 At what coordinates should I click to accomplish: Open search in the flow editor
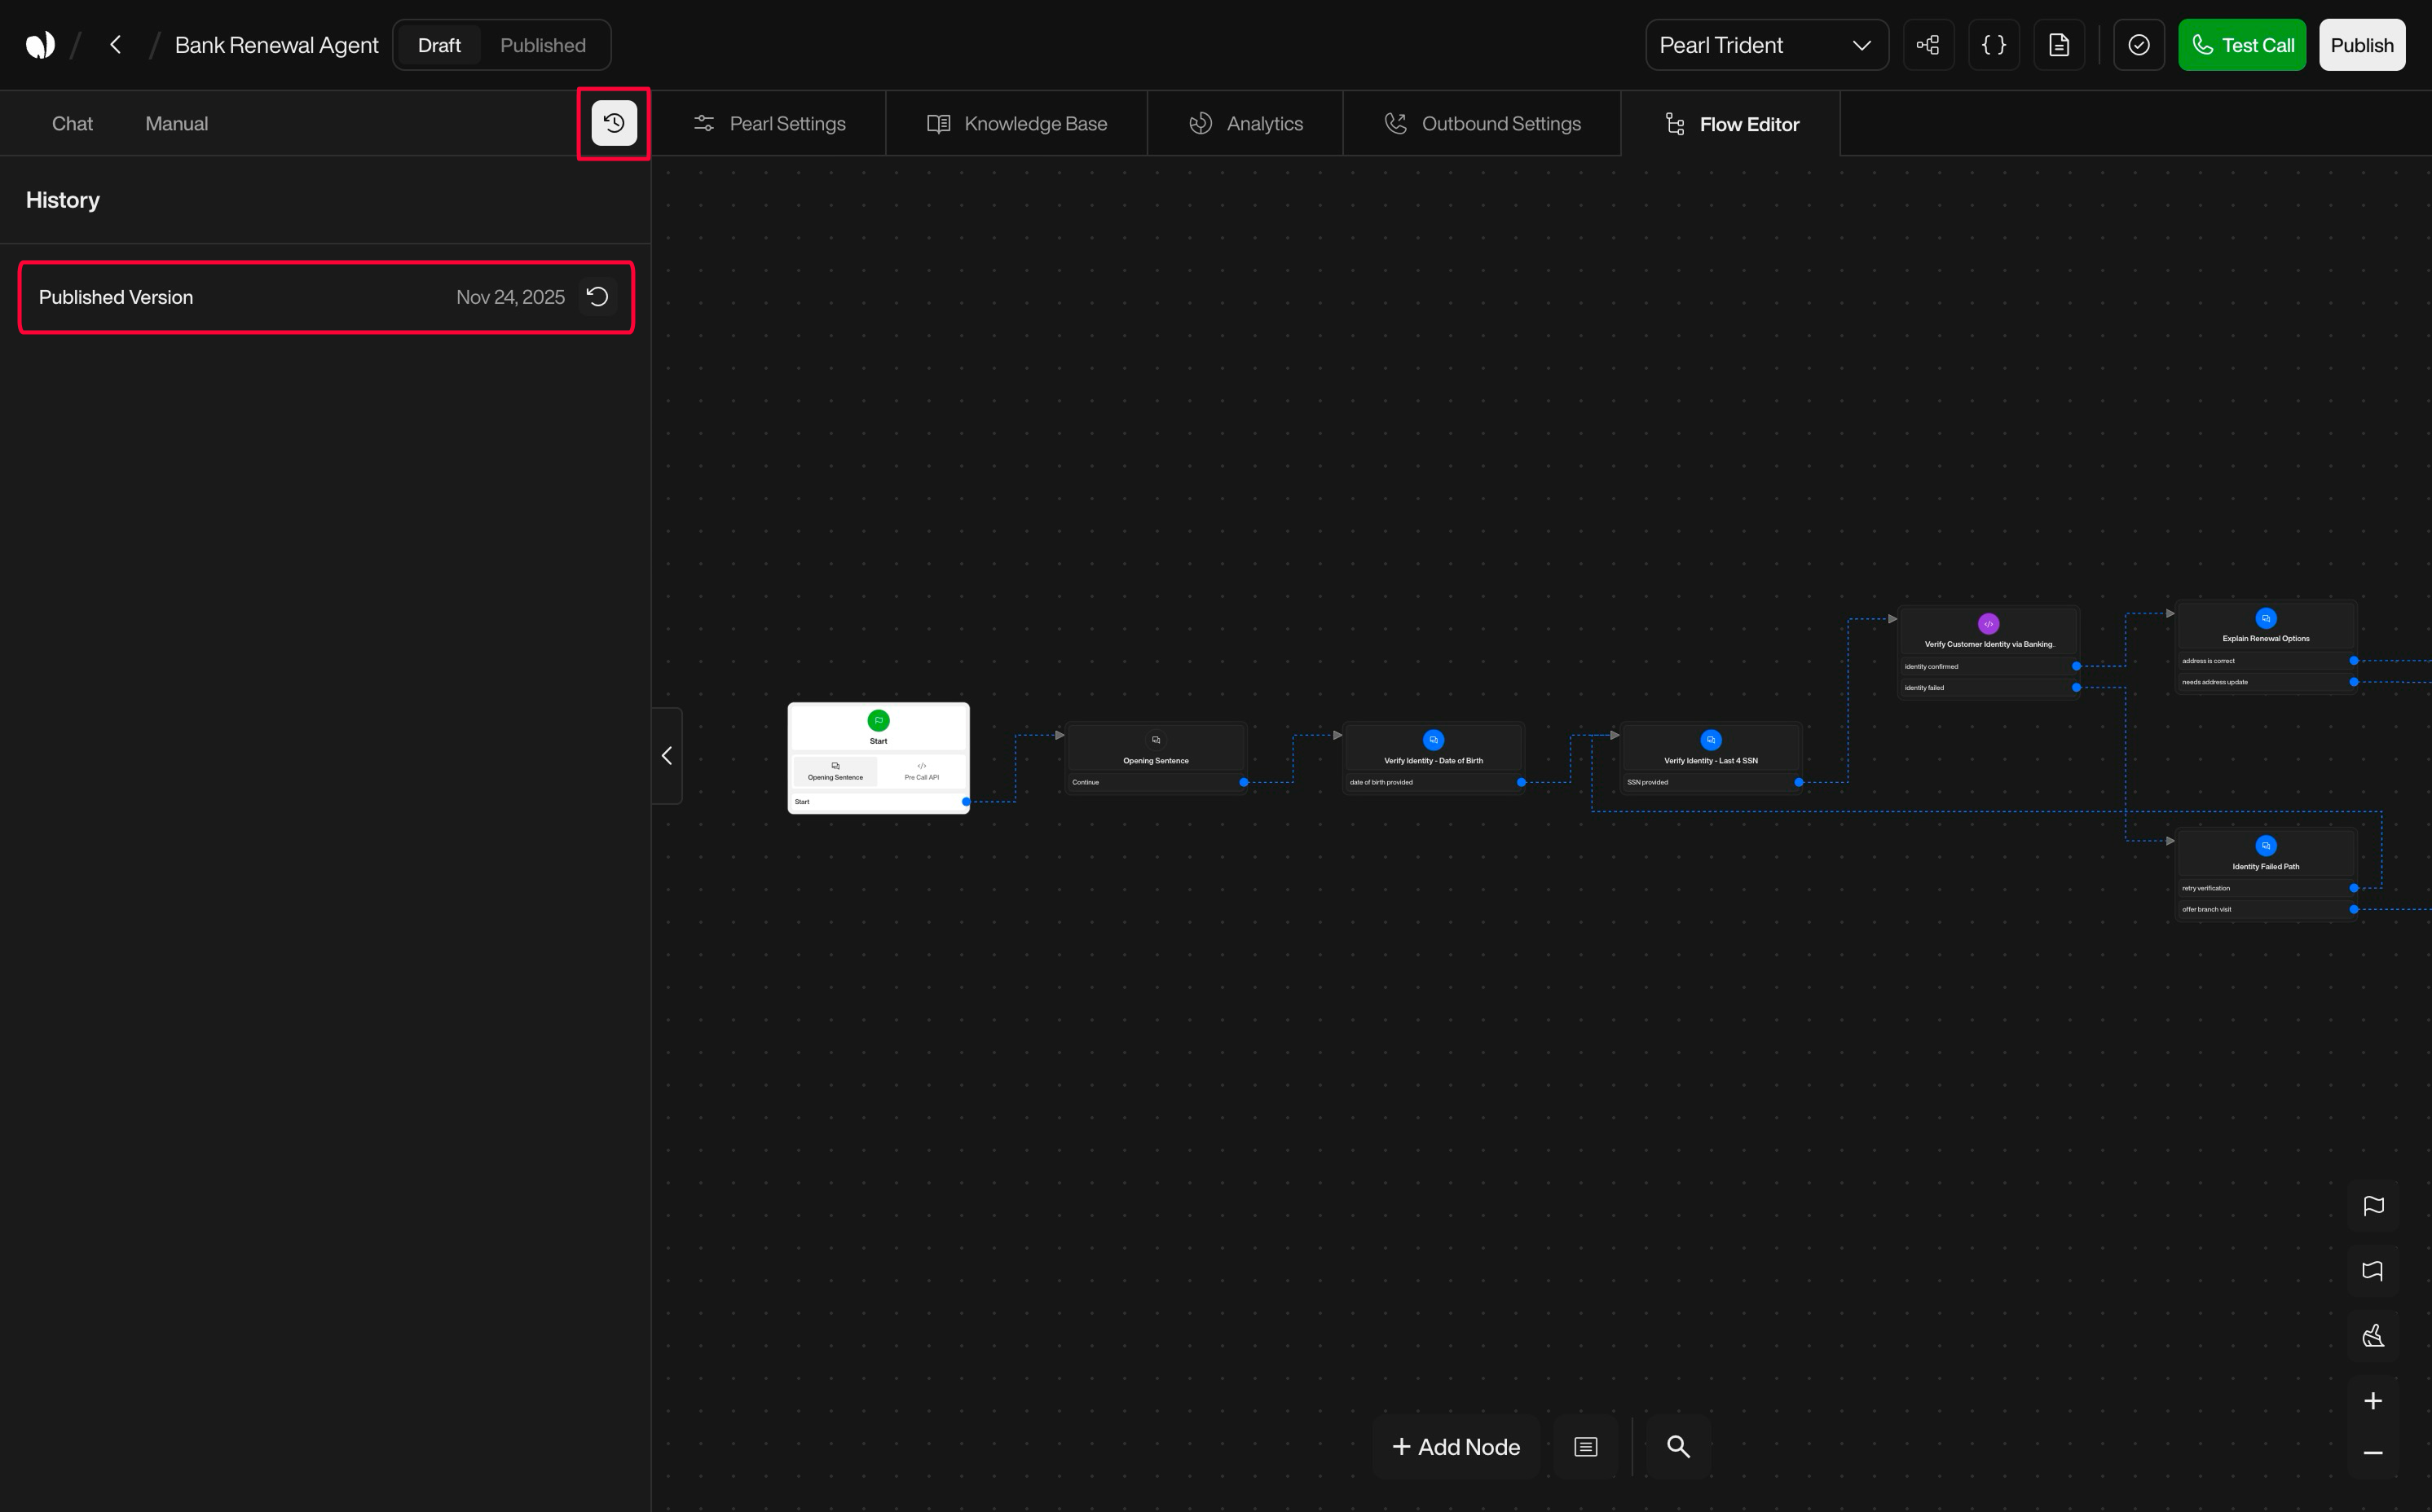coord(1677,1446)
